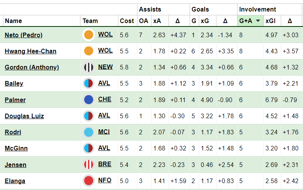Sort table by Cost column header
The width and height of the screenshot is (303, 190).
pyautogui.click(x=127, y=21)
